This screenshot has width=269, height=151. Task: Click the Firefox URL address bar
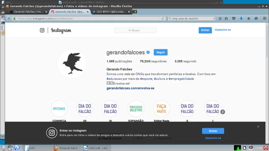pos(88,19)
